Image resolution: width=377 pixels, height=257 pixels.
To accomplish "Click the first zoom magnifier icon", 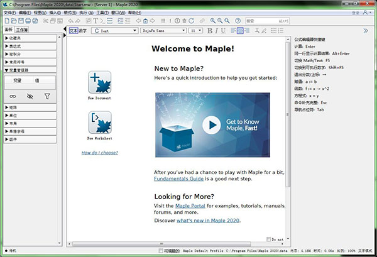I will [x=213, y=21].
